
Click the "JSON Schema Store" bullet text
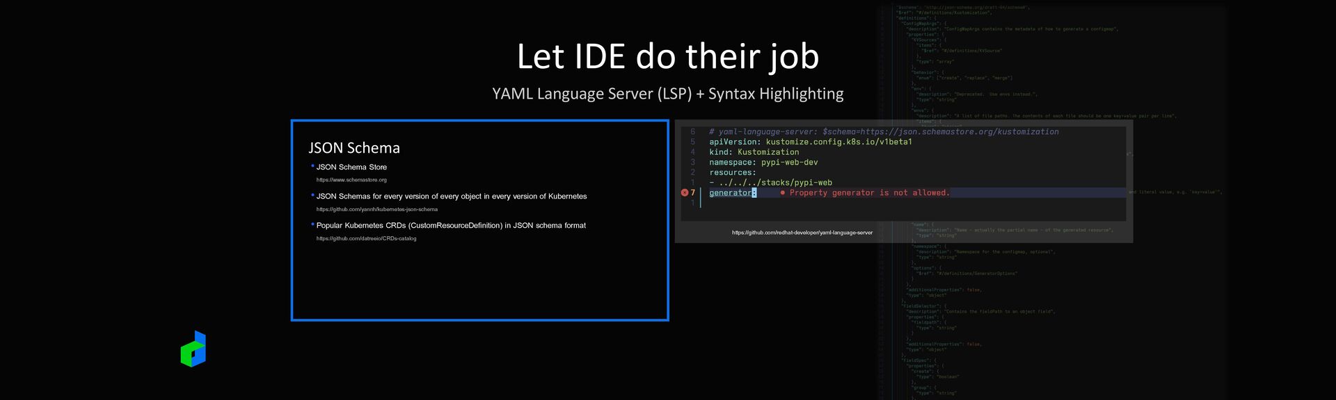pyautogui.click(x=351, y=167)
